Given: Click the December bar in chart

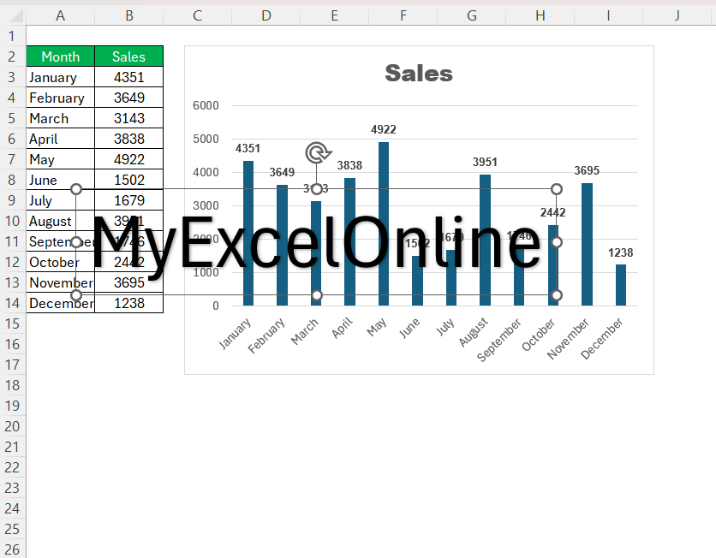Looking at the screenshot, I should 621,285.
